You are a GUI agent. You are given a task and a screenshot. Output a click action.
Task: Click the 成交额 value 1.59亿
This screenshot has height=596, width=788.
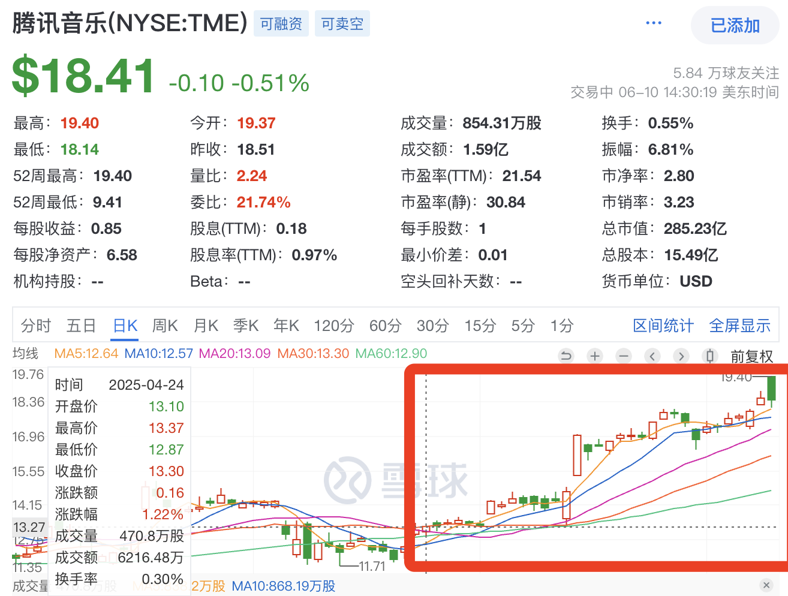coord(486,149)
